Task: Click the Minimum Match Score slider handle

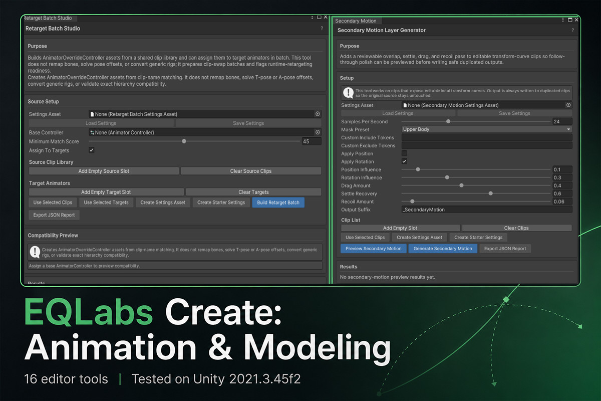Action: pyautogui.click(x=184, y=141)
